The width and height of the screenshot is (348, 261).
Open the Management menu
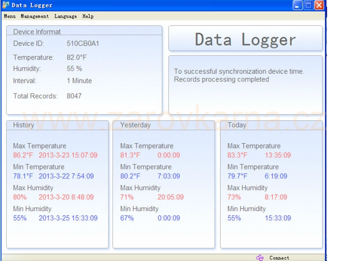tap(35, 16)
